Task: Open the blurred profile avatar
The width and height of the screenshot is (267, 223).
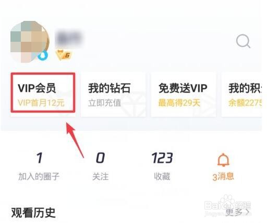Action: 30,42
